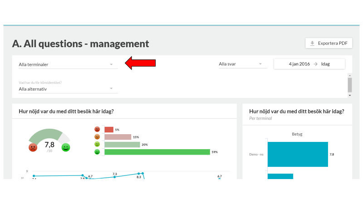
Task: Click the orange sad face beside the 15% bar
Action: (97, 137)
